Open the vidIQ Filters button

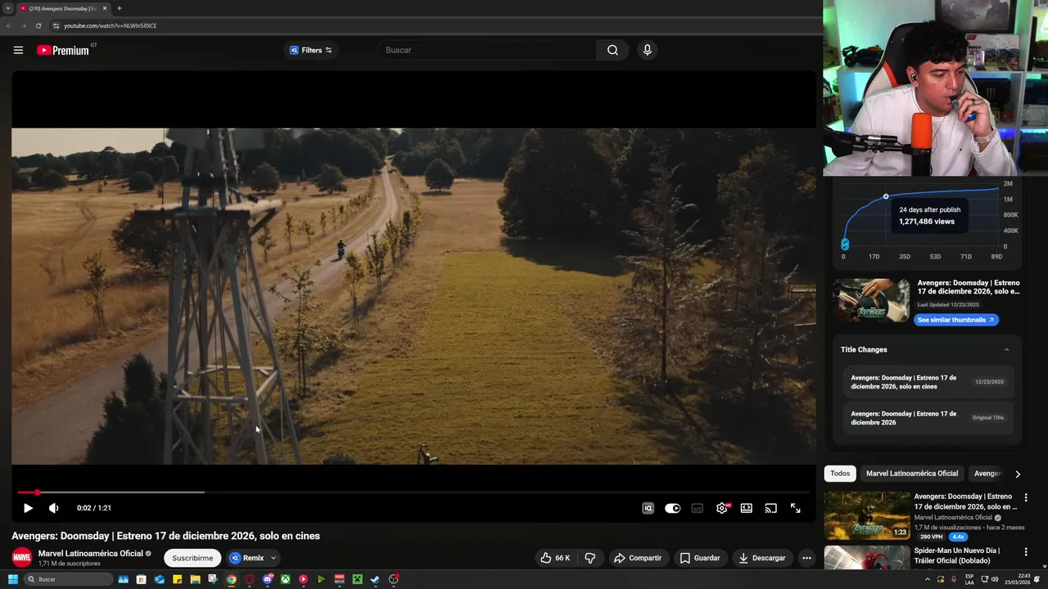[310, 50]
